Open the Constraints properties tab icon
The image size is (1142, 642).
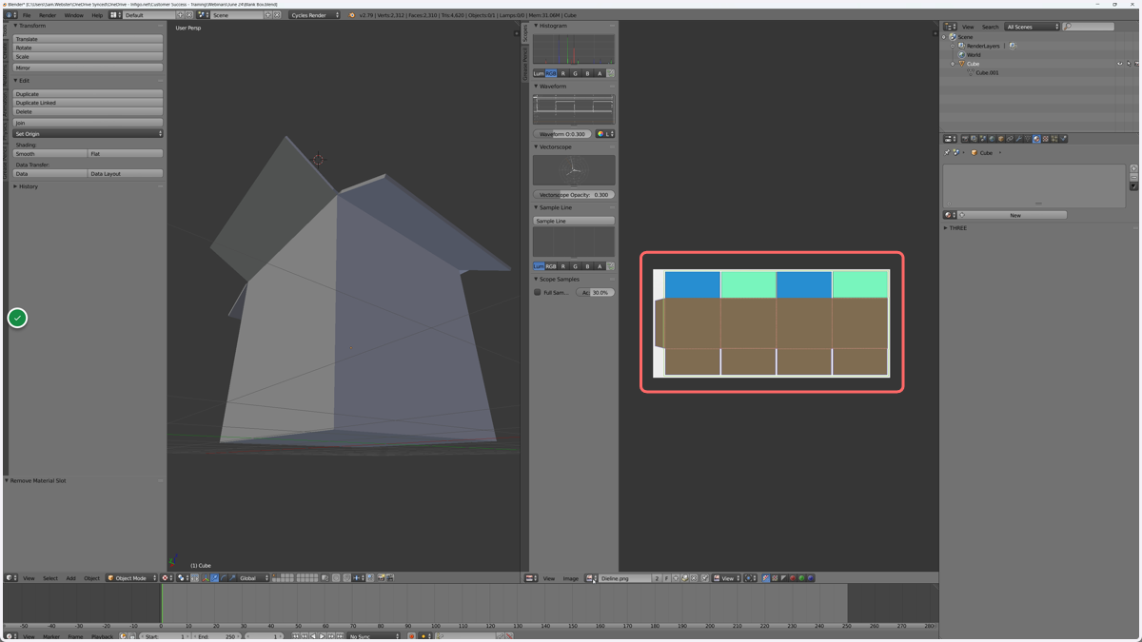pos(1010,139)
